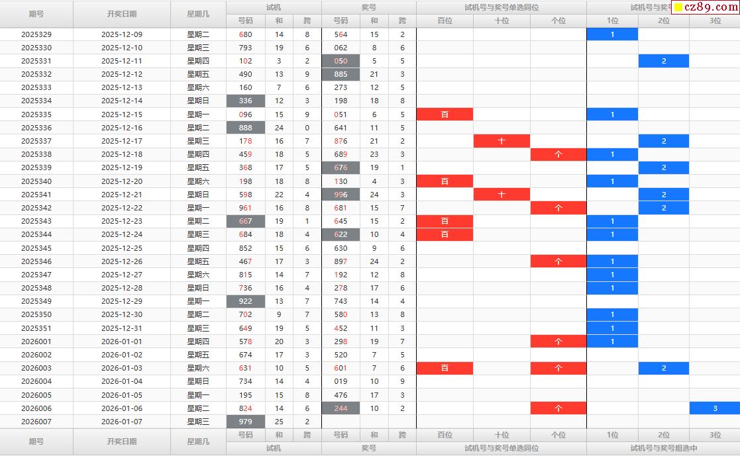Image resolution: width=740 pixels, height=456 pixels.
Task: Click the yellow square icon beside cz89.com
Action: tap(678, 8)
